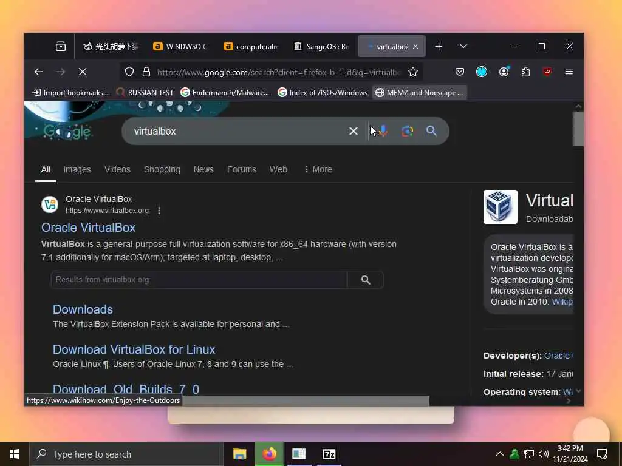This screenshot has height=466, width=622.
Task: Open the Wikipedia link in panel
Action: tap(562, 302)
